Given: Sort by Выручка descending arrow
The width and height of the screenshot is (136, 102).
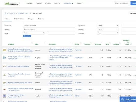Looking at the screenshot, I should 131,43.
